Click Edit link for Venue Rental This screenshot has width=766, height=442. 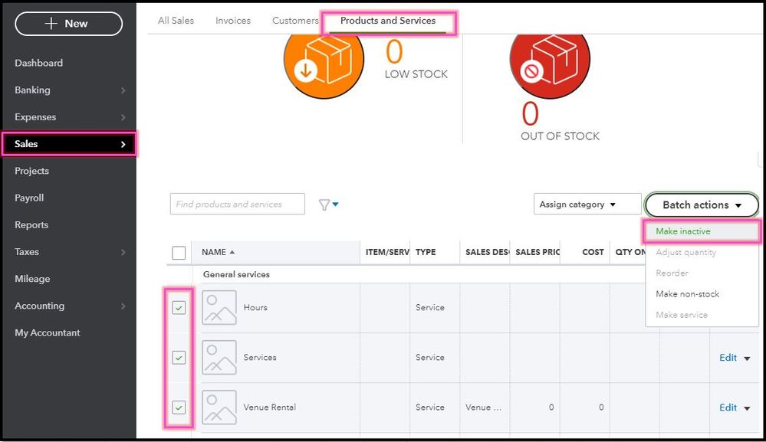coord(728,408)
